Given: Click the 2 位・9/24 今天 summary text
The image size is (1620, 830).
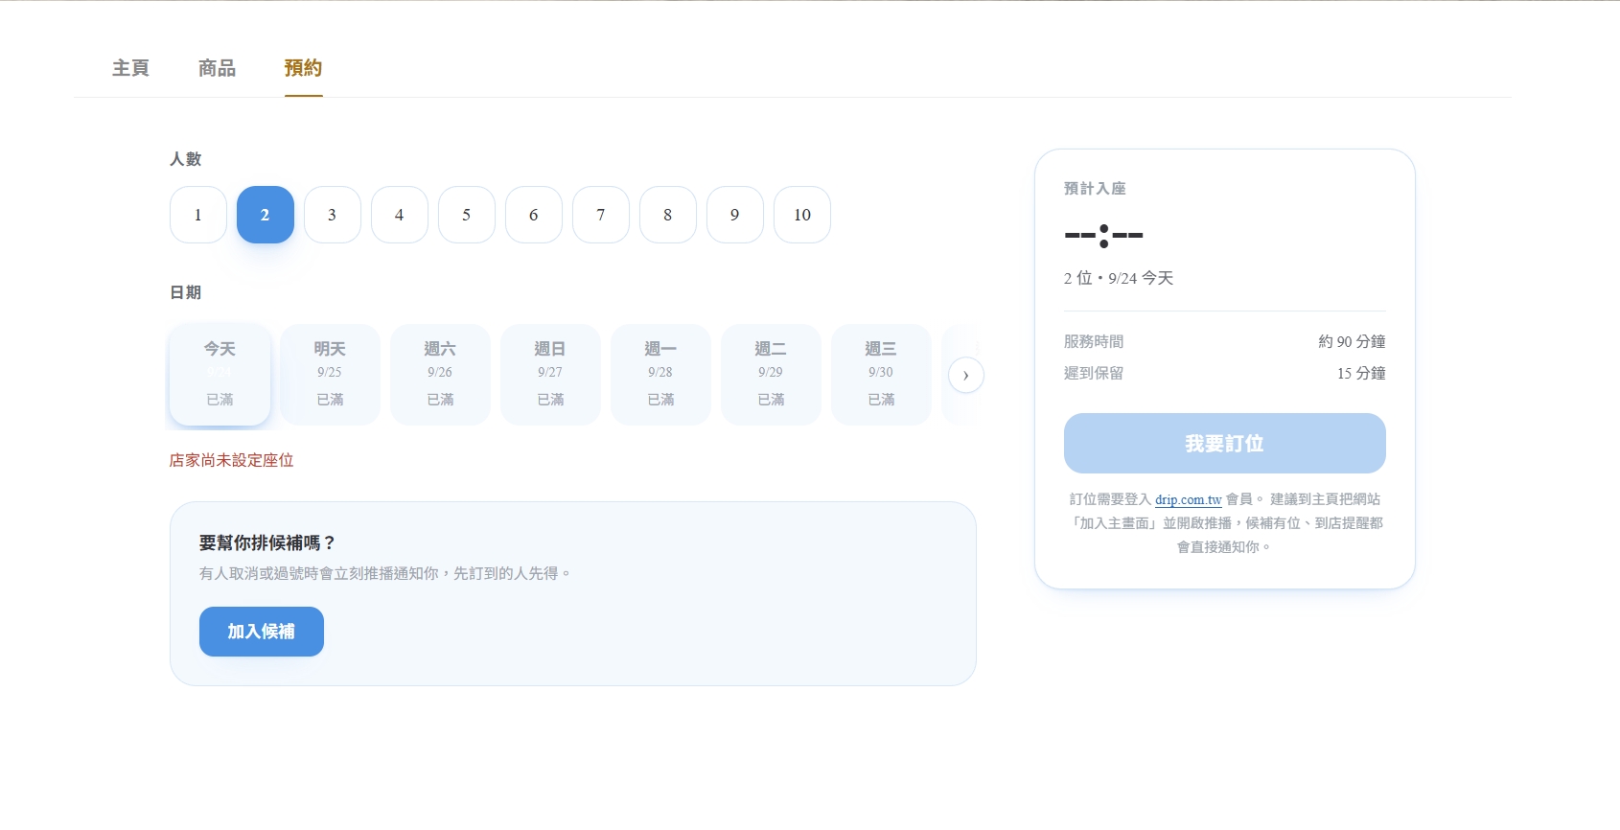Looking at the screenshot, I should click(x=1119, y=278).
